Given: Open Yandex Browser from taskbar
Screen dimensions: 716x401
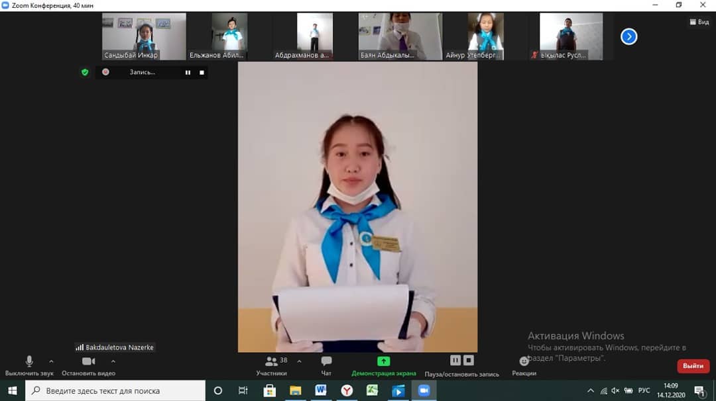Looking at the screenshot, I should click(x=347, y=390).
